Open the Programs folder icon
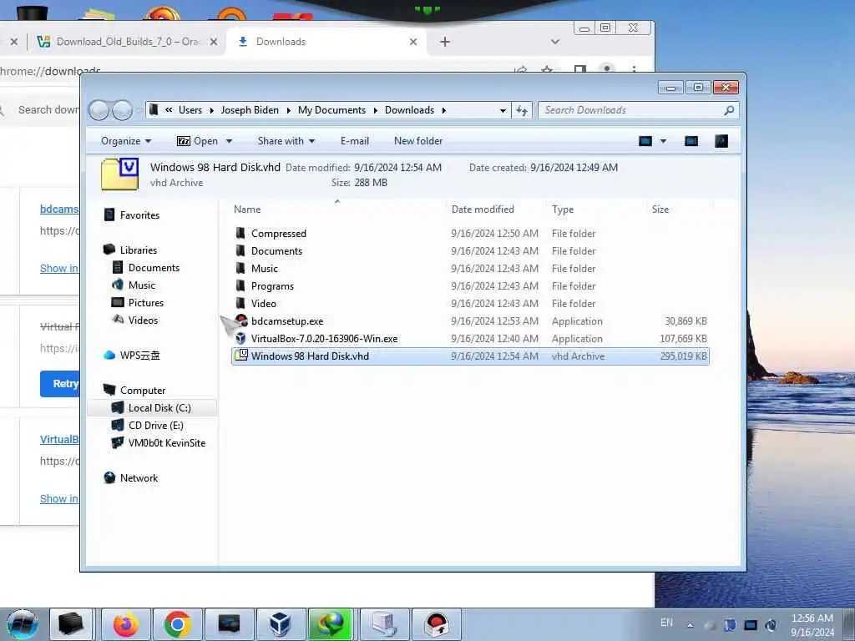The height and width of the screenshot is (641, 855). point(240,285)
